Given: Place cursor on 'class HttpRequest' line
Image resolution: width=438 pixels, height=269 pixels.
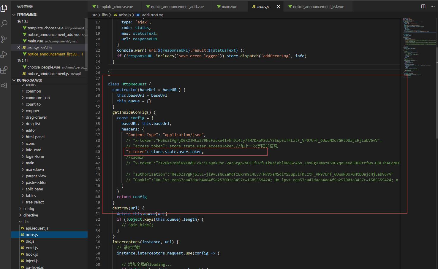Looking at the screenshot, I should [x=129, y=84].
